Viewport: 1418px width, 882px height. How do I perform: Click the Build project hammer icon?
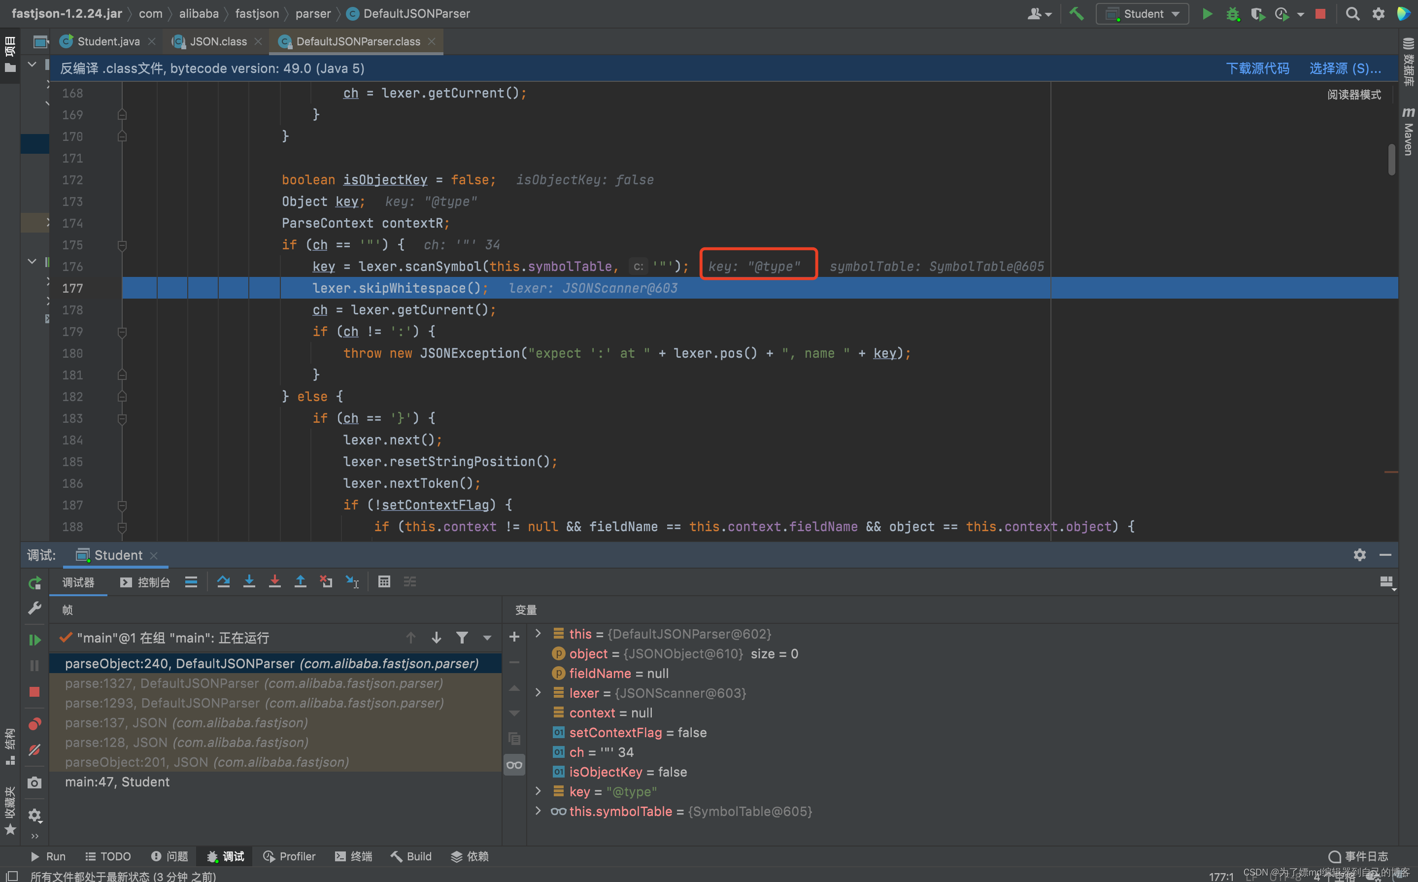1076,13
